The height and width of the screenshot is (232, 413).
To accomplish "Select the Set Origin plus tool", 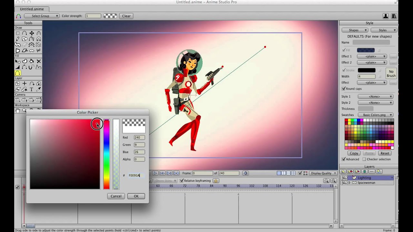I will (x=25, y=83).
